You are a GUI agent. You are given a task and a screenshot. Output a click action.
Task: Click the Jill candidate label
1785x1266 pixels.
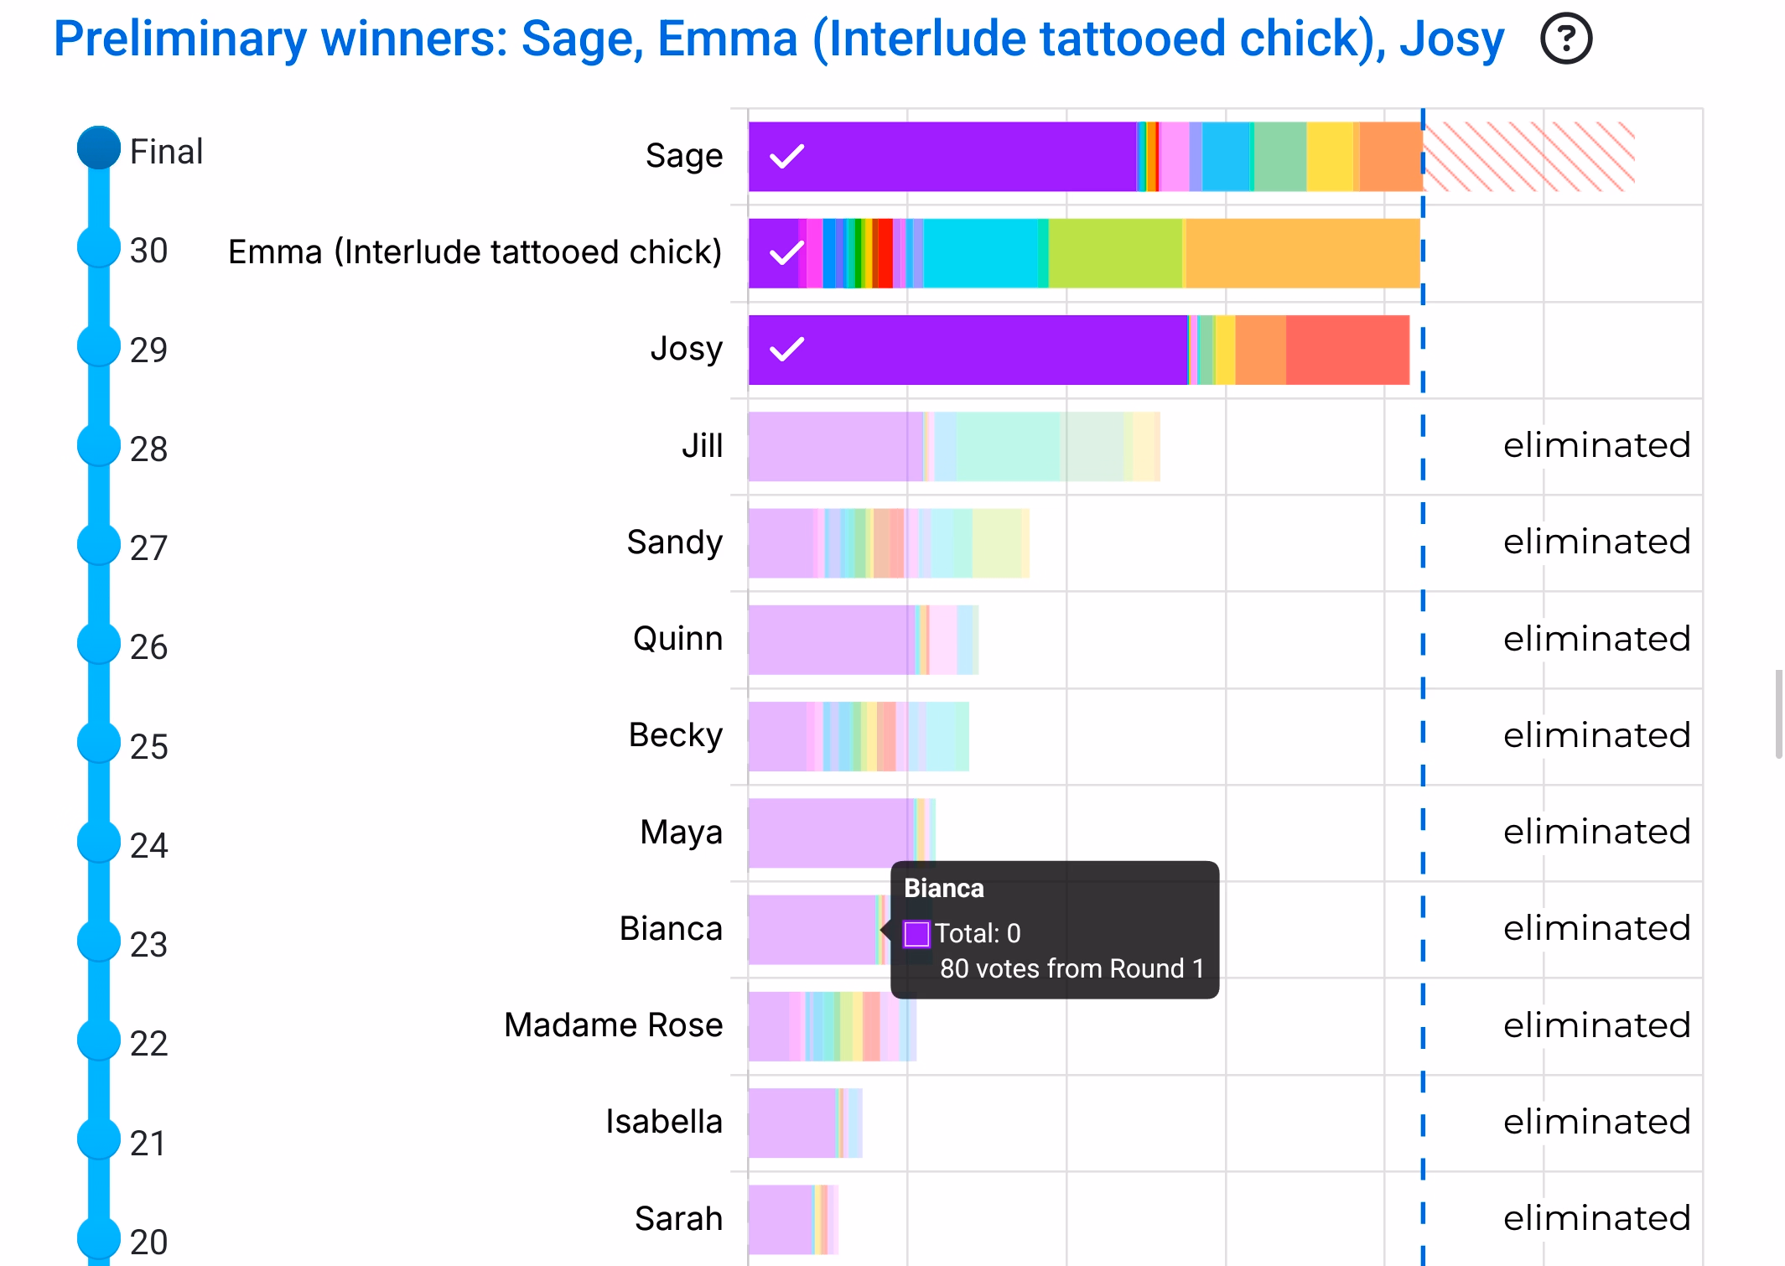coord(702,446)
